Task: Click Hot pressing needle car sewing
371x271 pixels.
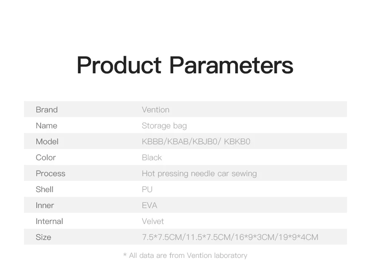Action: (199, 174)
